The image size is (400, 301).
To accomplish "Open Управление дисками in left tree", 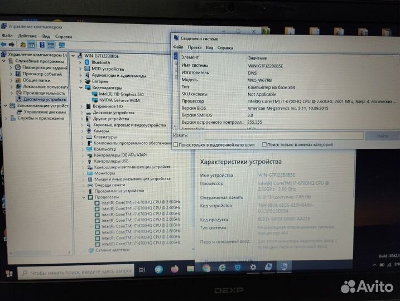I will coord(45,112).
